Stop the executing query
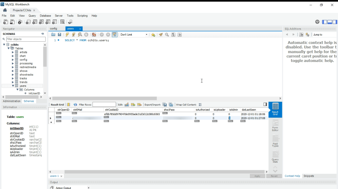This screenshot has width=338, height=189. pos(86,34)
